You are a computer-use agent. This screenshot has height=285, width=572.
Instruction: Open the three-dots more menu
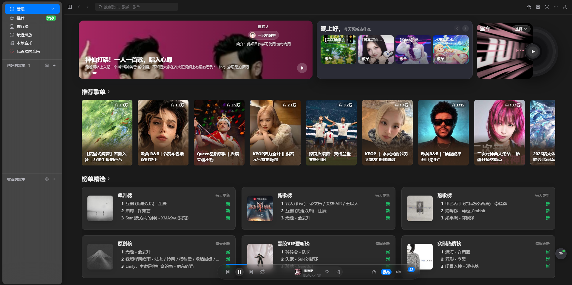pyautogui.click(x=556, y=7)
